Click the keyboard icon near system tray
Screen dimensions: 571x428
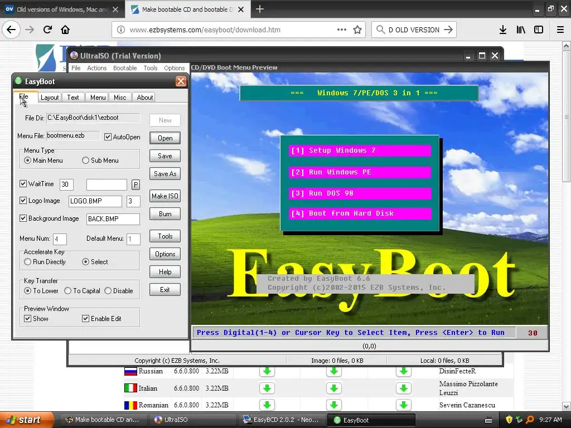(x=488, y=420)
